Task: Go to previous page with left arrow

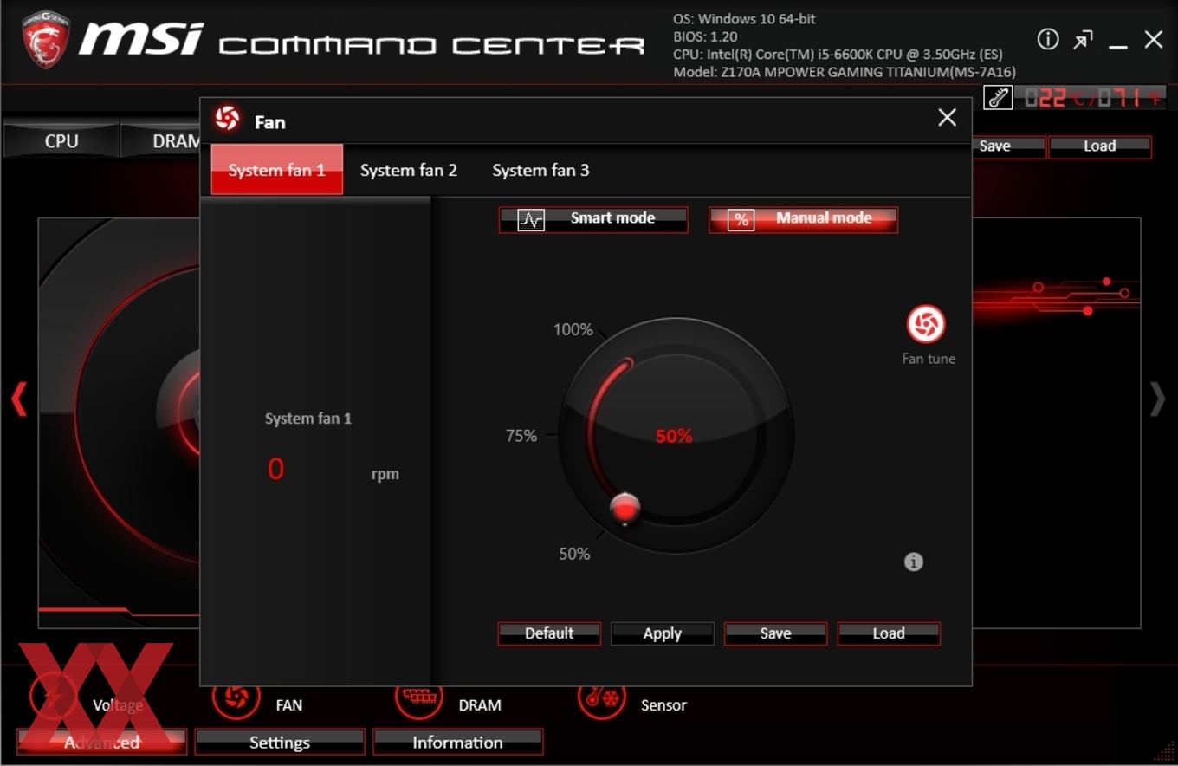Action: [x=18, y=399]
